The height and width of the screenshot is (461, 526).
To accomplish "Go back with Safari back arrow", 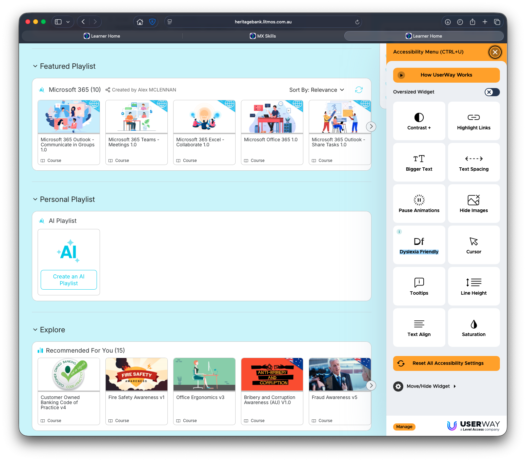I will click(83, 22).
